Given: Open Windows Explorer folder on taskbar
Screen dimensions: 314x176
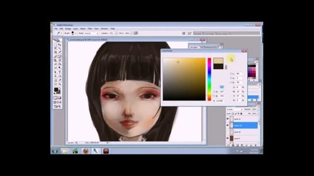Looking at the screenshot, I should pos(65,151).
